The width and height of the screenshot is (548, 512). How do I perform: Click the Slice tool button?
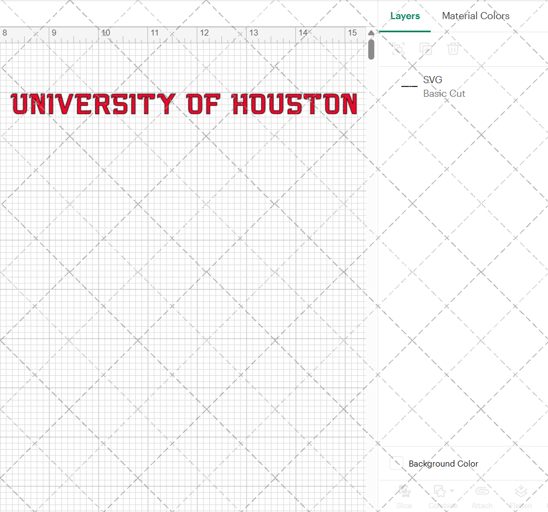point(404,497)
